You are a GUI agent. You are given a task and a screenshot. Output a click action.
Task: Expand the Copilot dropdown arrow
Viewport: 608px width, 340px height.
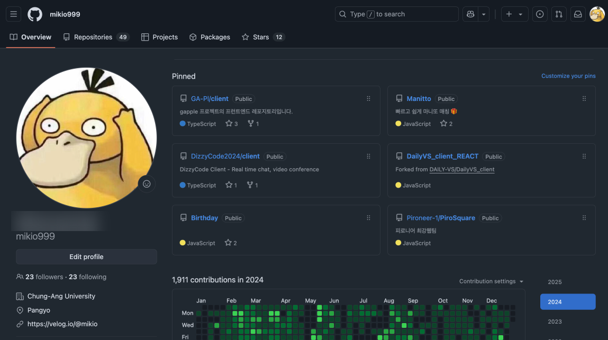tap(484, 14)
